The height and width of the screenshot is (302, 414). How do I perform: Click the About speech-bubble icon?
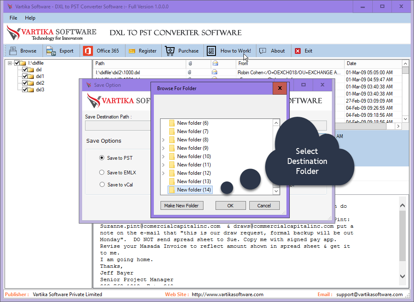[x=263, y=51]
